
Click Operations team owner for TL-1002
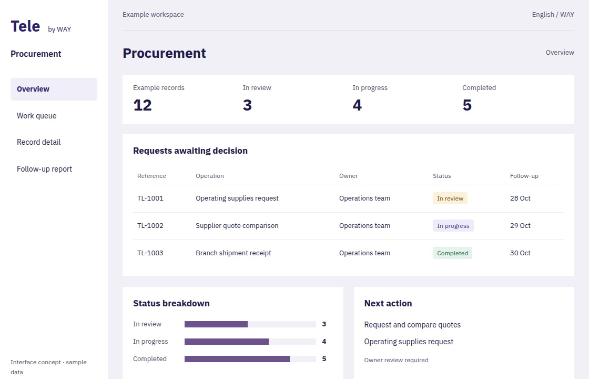tap(365, 226)
